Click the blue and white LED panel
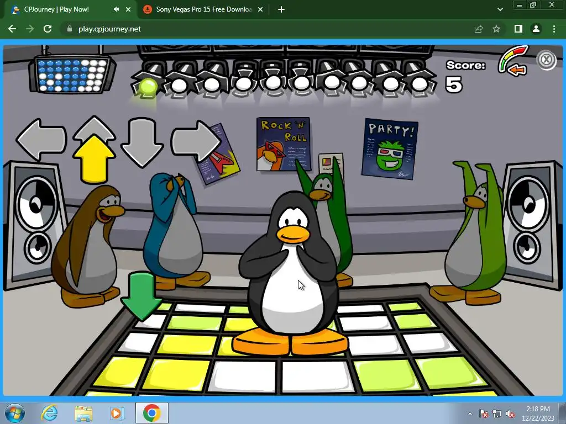566x424 pixels. click(x=72, y=75)
